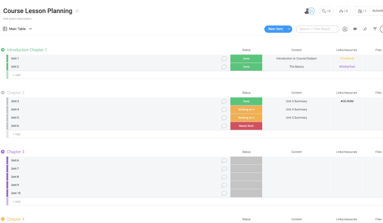
Task: Change Unit 5 Working on it status
Action: point(246,117)
